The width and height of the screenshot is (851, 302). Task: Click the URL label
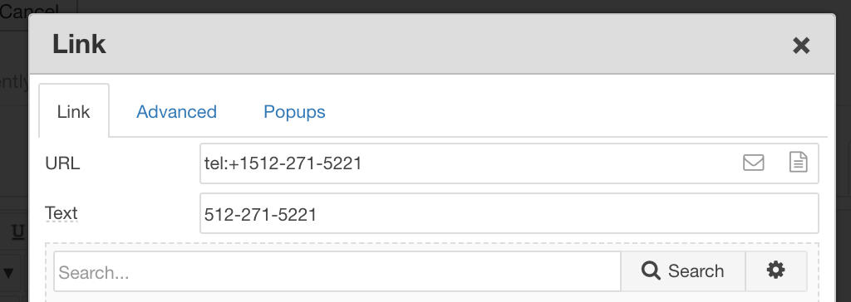click(62, 163)
